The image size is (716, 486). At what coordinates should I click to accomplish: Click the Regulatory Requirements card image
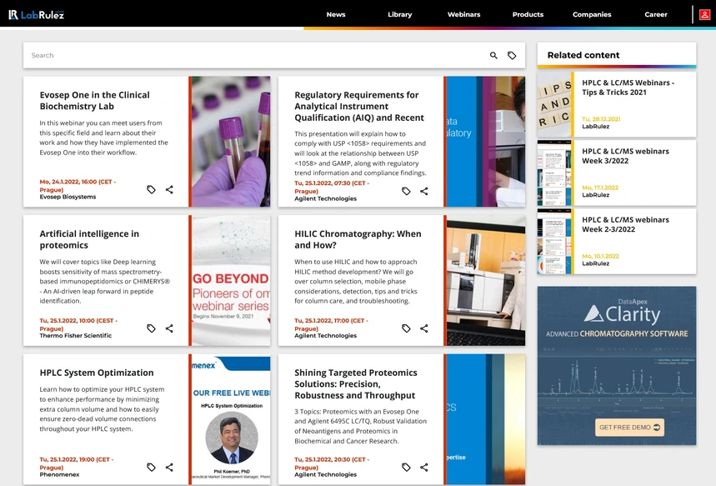pos(485,142)
